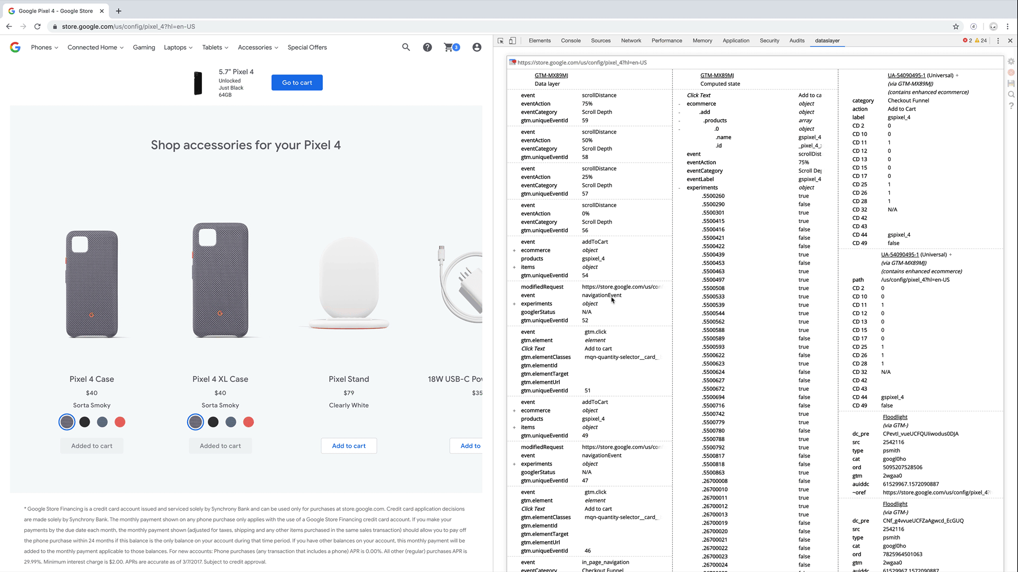The height and width of the screenshot is (572, 1018).
Task: Click the site lock icon in address bar
Action: [55, 26]
